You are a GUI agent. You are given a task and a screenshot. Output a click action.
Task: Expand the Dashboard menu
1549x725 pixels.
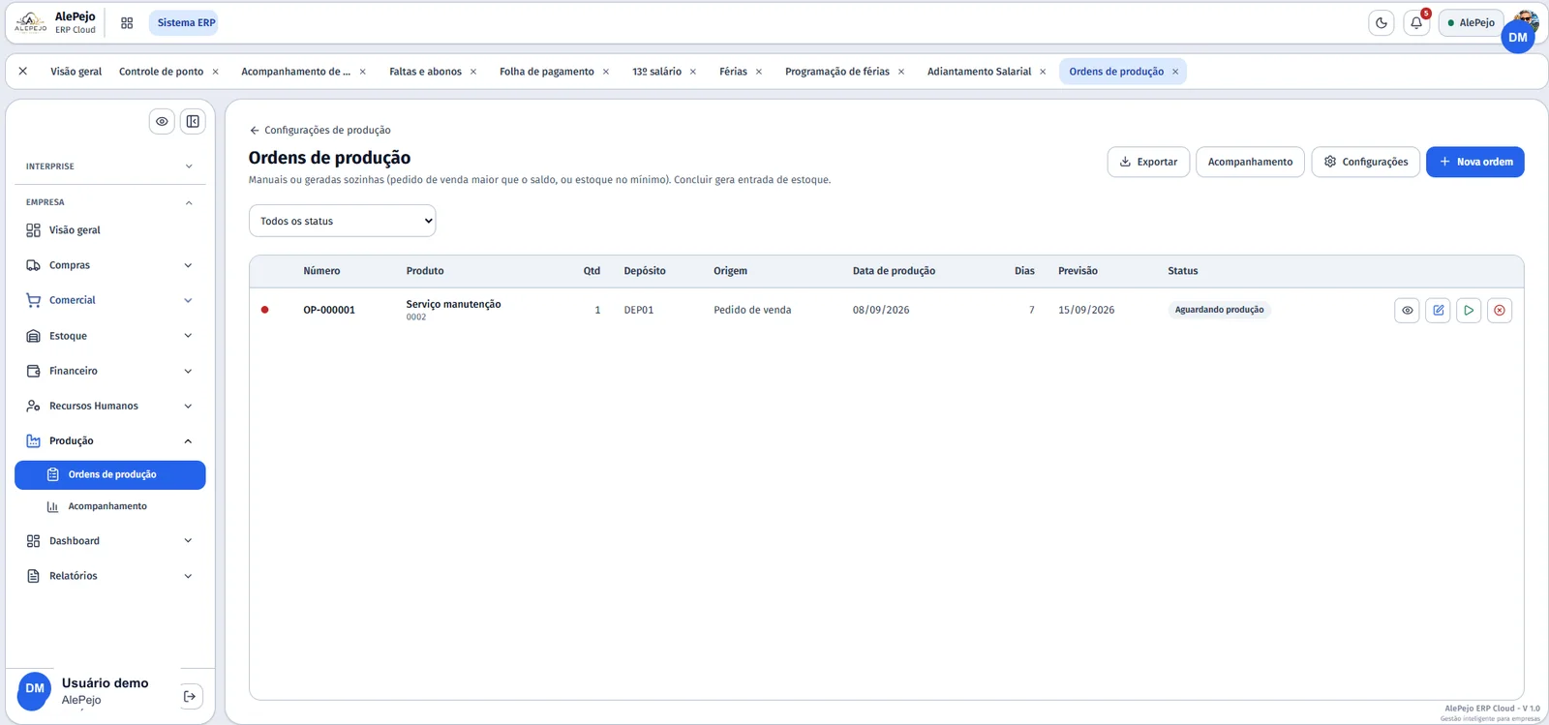110,541
